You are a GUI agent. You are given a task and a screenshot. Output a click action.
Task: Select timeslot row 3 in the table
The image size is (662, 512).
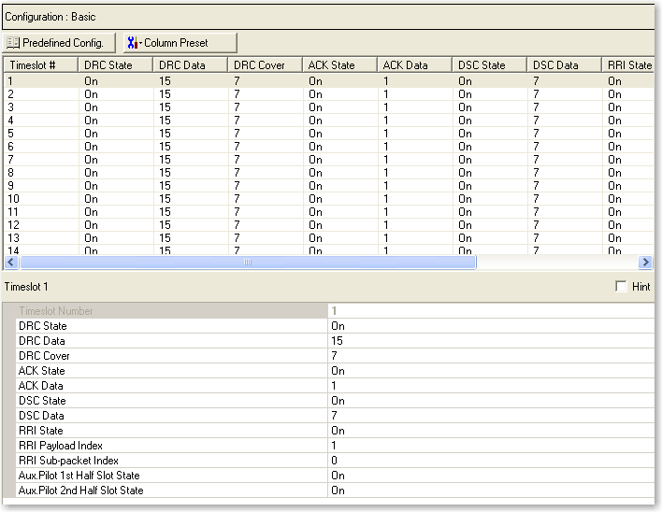click(329, 107)
